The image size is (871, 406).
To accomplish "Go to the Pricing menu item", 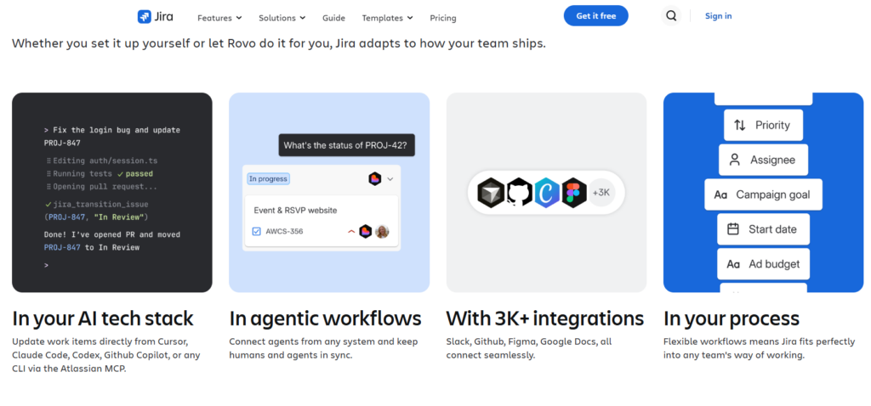I will [442, 18].
